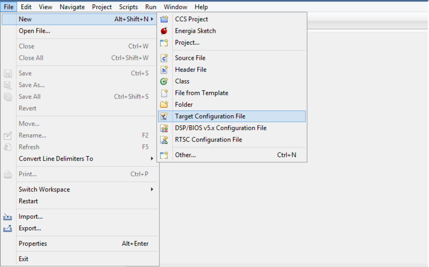The width and height of the screenshot is (429, 267).
Task: Open the Run menu
Action: click(151, 7)
